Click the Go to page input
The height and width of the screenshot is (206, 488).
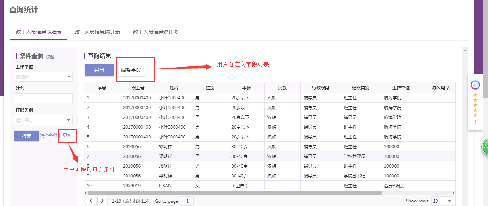pyautogui.click(x=187, y=201)
